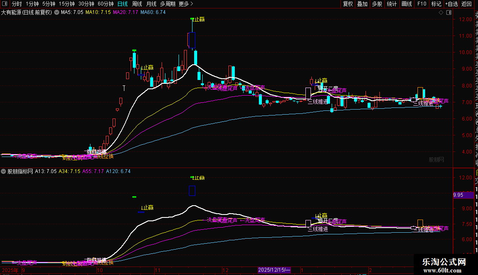Click the 12.00 label on main price axis
The image size is (478, 275).
click(x=465, y=19)
